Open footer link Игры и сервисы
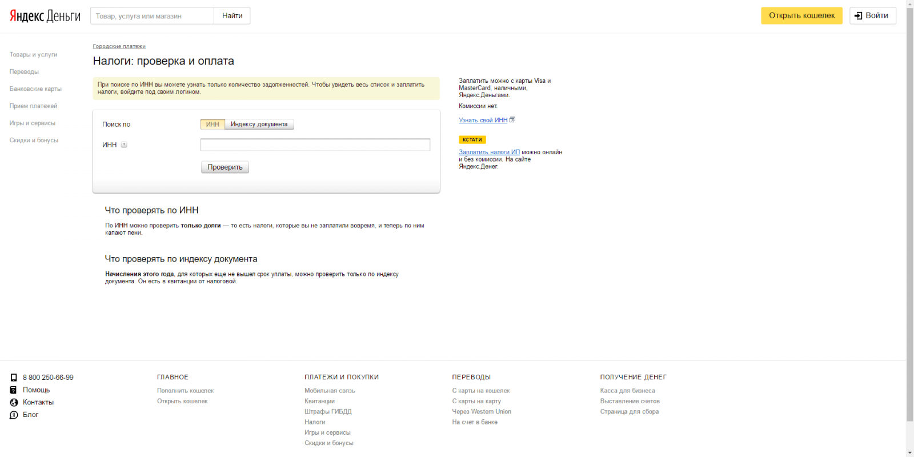This screenshot has height=457, width=914. click(x=327, y=433)
